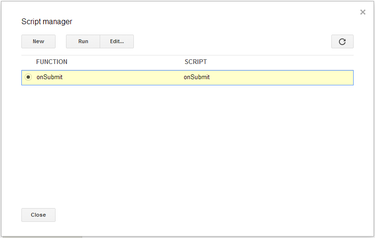Viewport: 375px width, 238px height.
Task: Click the Script manager dialog title
Action: pos(47,22)
